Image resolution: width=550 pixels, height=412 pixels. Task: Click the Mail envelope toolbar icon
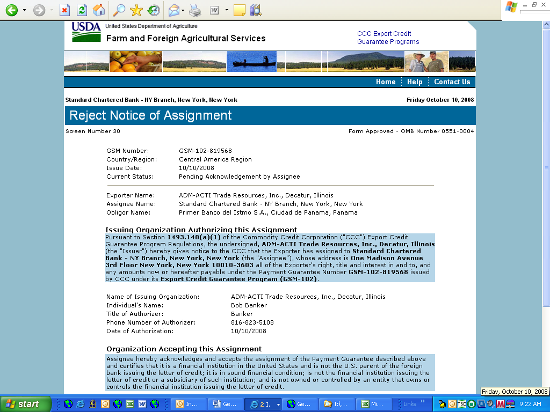(174, 10)
